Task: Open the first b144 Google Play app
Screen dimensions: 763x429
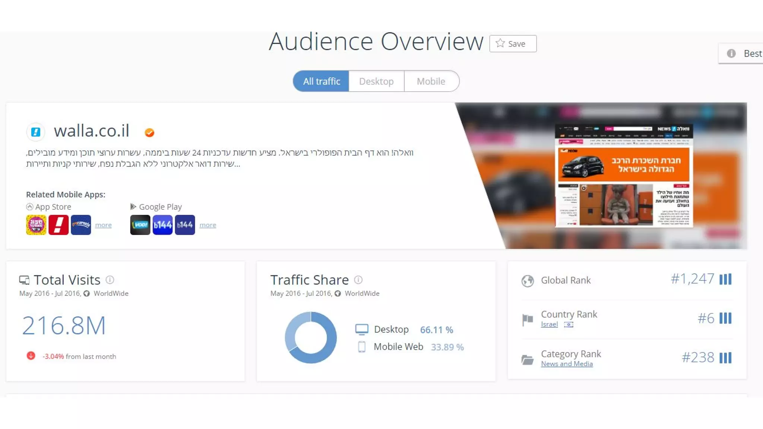Action: pyautogui.click(x=162, y=225)
